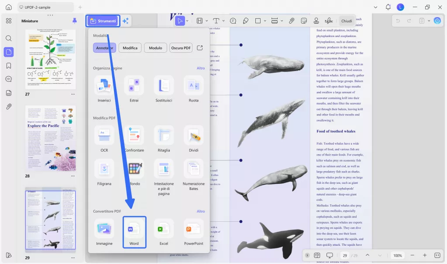The width and height of the screenshot is (447, 264).
Task: Open the Strumenti menu
Action: coord(103,20)
